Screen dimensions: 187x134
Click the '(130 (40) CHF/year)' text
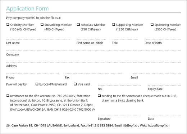tap(23, 29)
